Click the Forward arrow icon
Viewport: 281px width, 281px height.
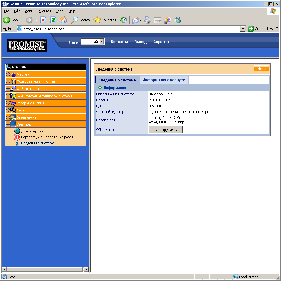(29, 20)
